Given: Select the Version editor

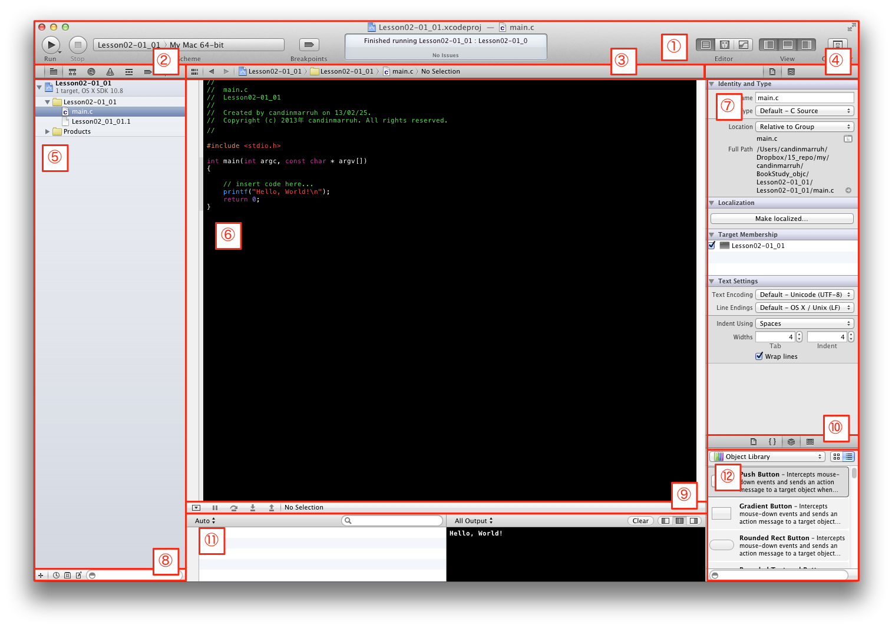Looking at the screenshot, I should (x=744, y=45).
